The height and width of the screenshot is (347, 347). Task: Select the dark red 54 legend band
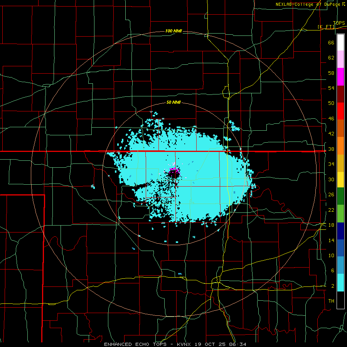pos(340,94)
